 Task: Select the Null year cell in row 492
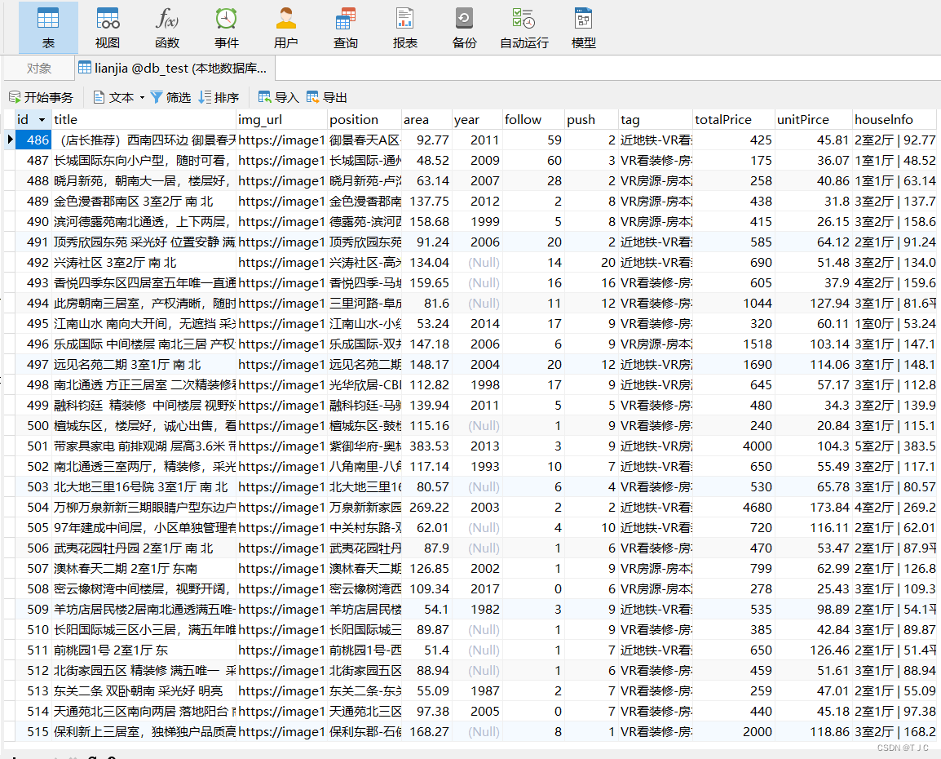pos(477,263)
